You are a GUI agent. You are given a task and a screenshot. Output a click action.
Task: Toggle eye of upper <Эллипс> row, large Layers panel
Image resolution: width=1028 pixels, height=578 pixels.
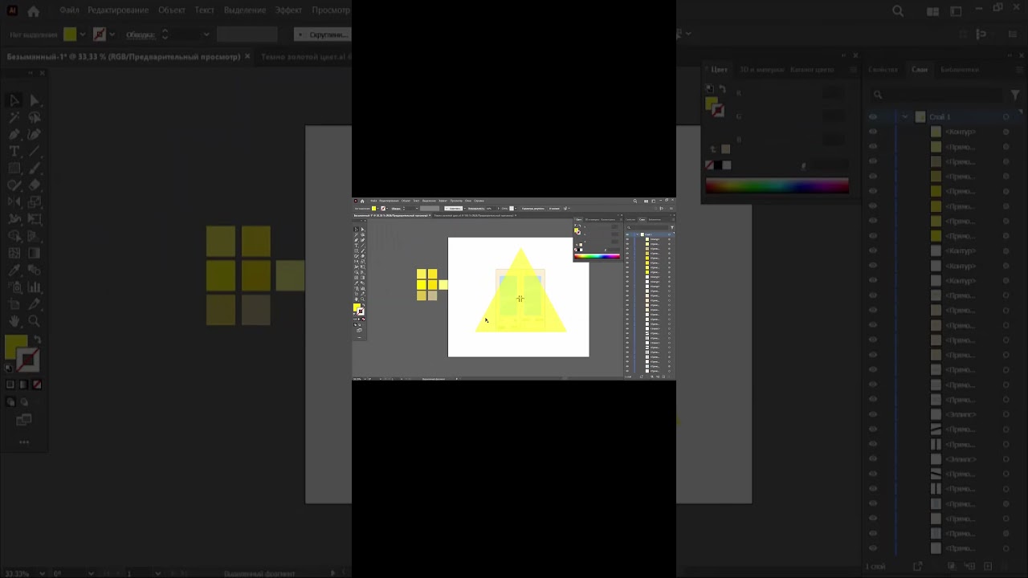[x=873, y=414]
